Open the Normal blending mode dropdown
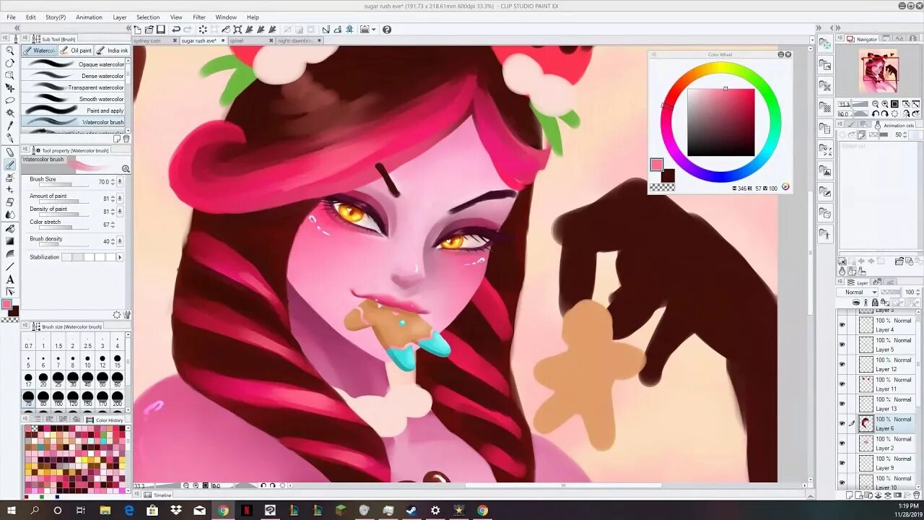 tap(857, 292)
